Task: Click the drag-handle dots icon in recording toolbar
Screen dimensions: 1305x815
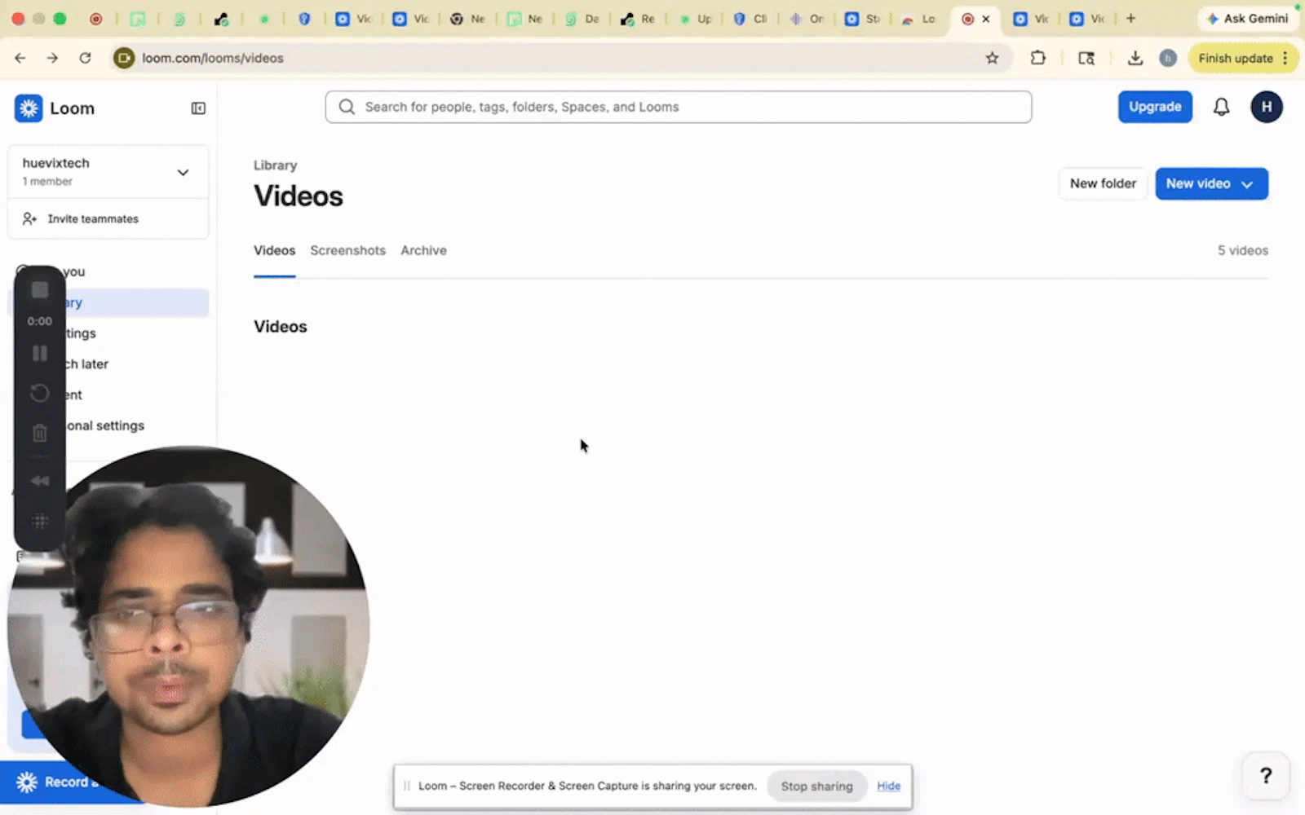Action: click(39, 521)
